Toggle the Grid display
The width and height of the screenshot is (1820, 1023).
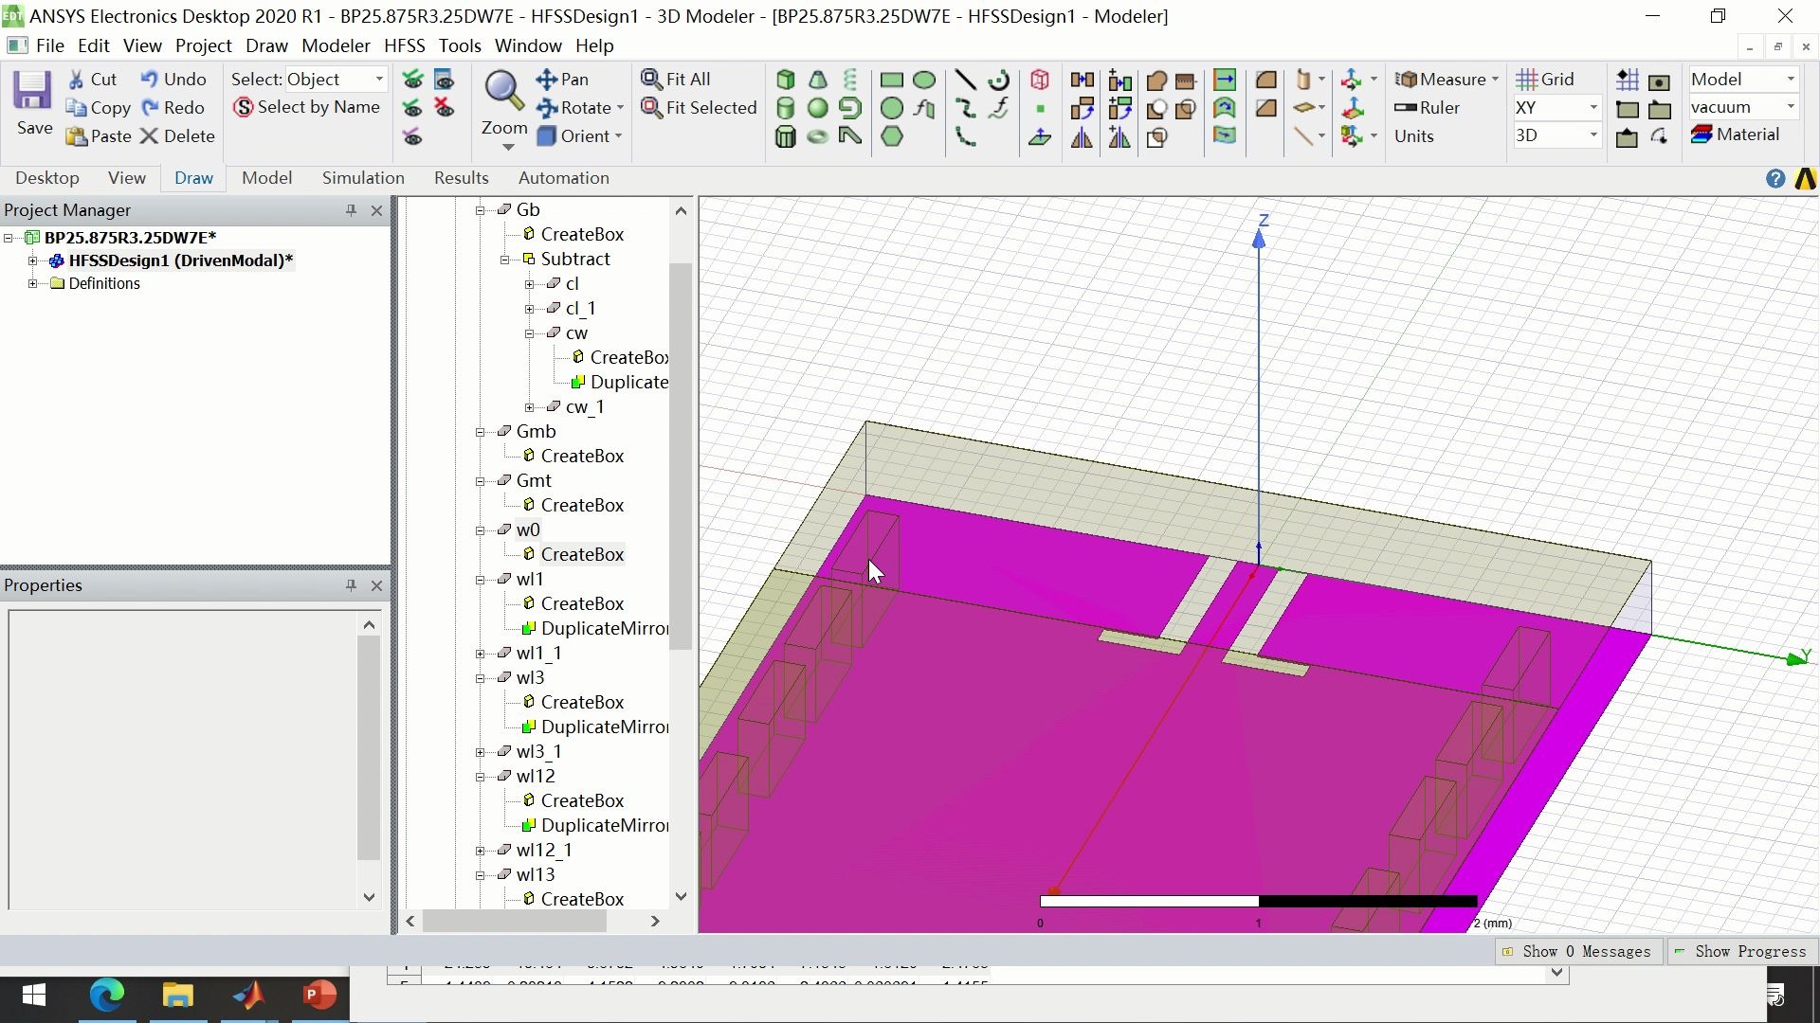pyautogui.click(x=1544, y=80)
